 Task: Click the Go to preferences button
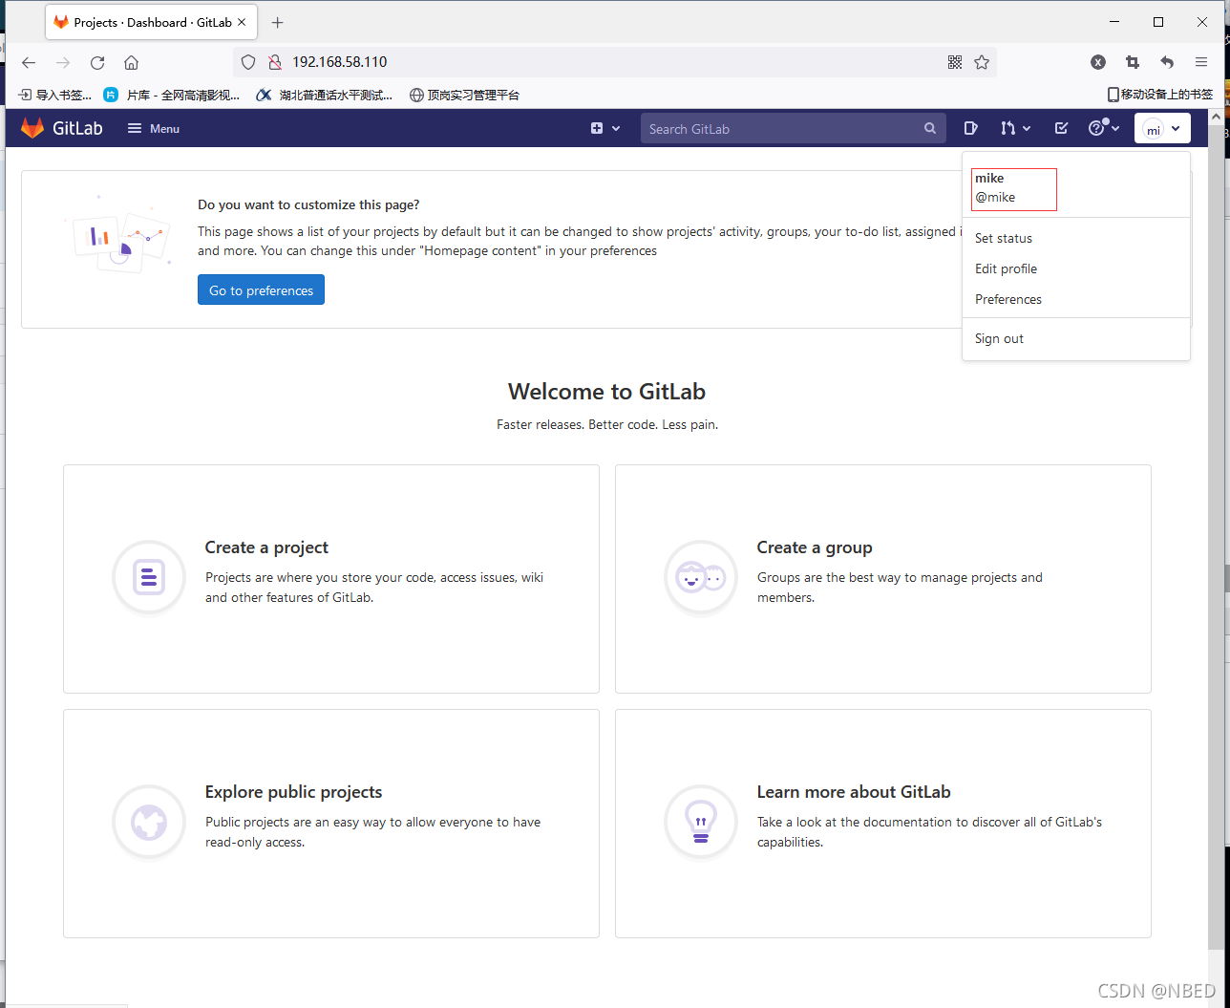click(x=261, y=290)
